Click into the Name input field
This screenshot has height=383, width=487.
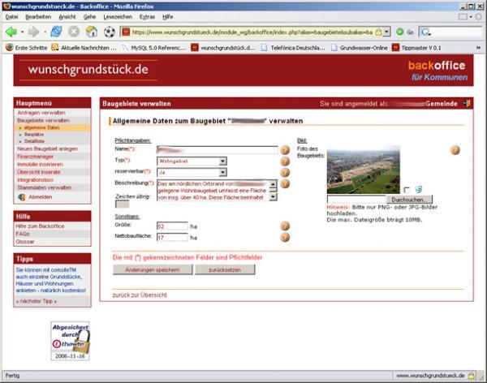coord(217,150)
